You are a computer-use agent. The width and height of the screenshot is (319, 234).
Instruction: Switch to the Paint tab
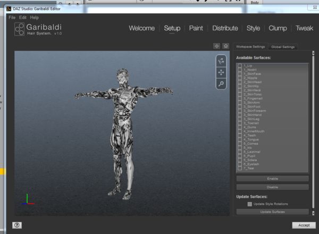tap(196, 28)
